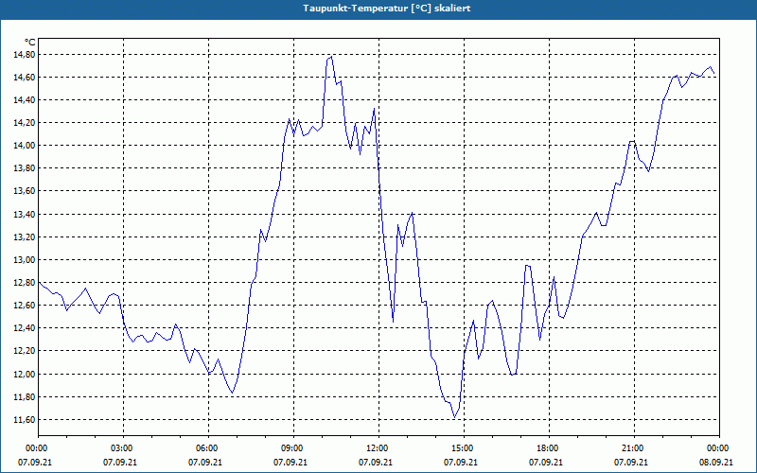757x473 pixels.
Task: Click the 08.09.21 date label
Action: tap(716, 463)
